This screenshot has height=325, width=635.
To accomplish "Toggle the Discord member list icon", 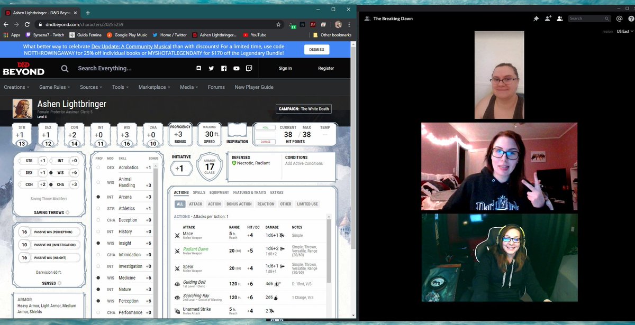I will tap(560, 18).
